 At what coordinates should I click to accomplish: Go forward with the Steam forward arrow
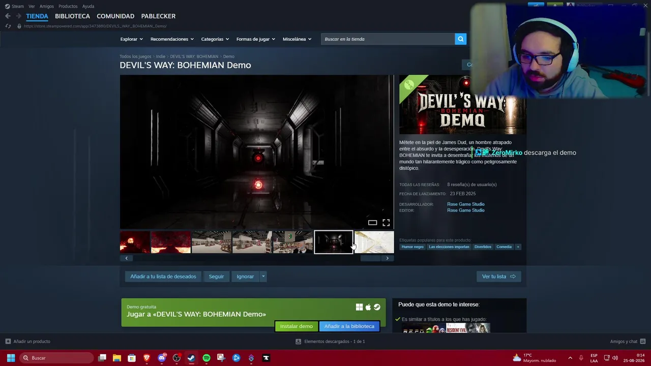tap(18, 16)
